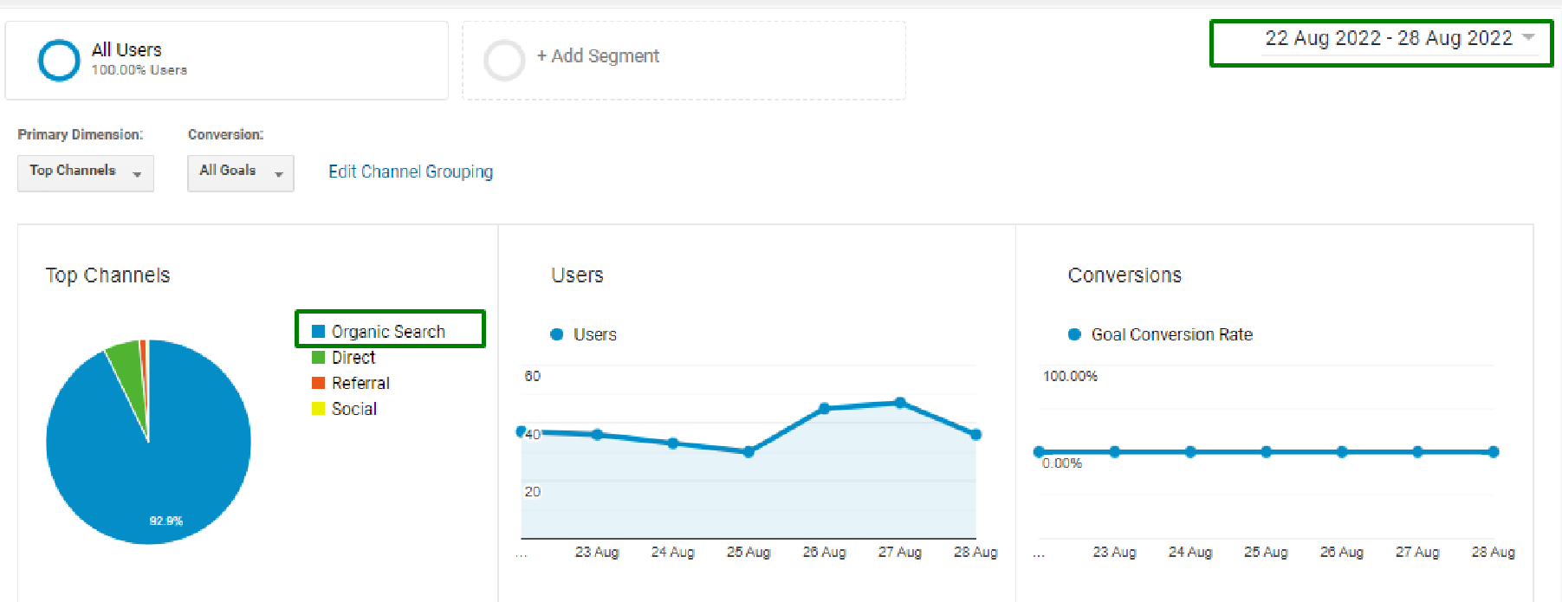The height and width of the screenshot is (602, 1562).
Task: Click the Referral orange legend swatch
Action: 318,383
